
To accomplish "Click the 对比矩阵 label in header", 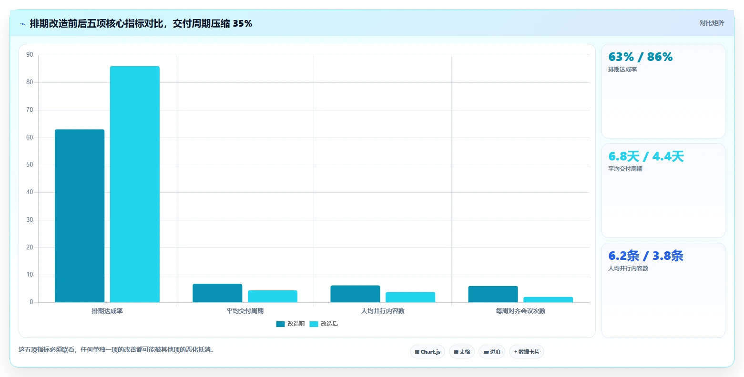I will pos(712,23).
